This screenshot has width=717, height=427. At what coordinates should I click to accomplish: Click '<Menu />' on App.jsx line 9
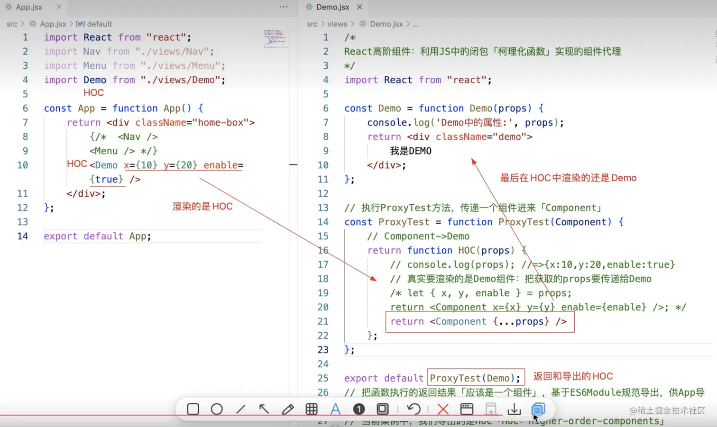click(x=112, y=151)
